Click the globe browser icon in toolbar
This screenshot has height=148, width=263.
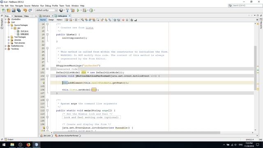point(61,10)
